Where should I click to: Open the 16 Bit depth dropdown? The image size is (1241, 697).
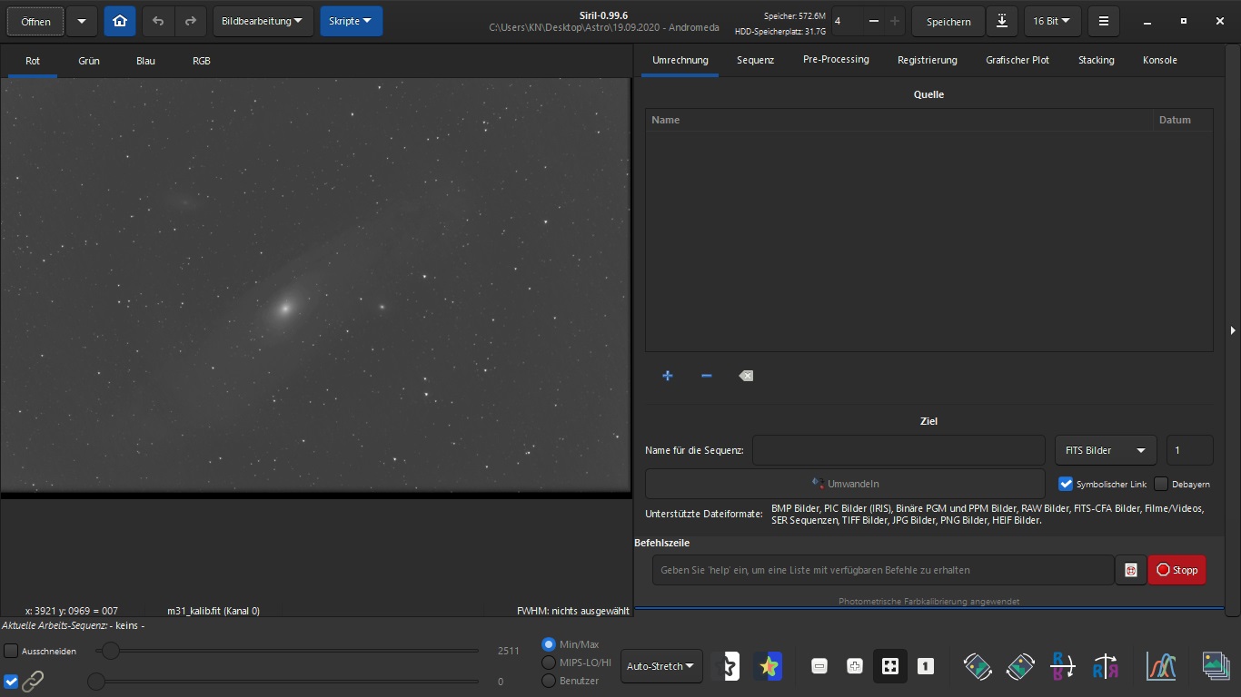[x=1052, y=21]
